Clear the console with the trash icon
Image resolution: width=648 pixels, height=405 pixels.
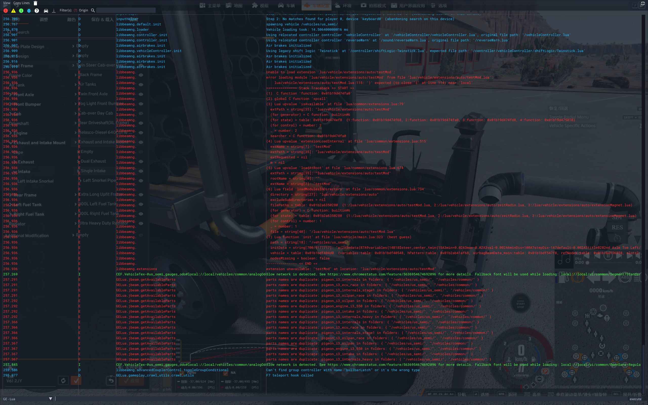[x=35, y=3]
